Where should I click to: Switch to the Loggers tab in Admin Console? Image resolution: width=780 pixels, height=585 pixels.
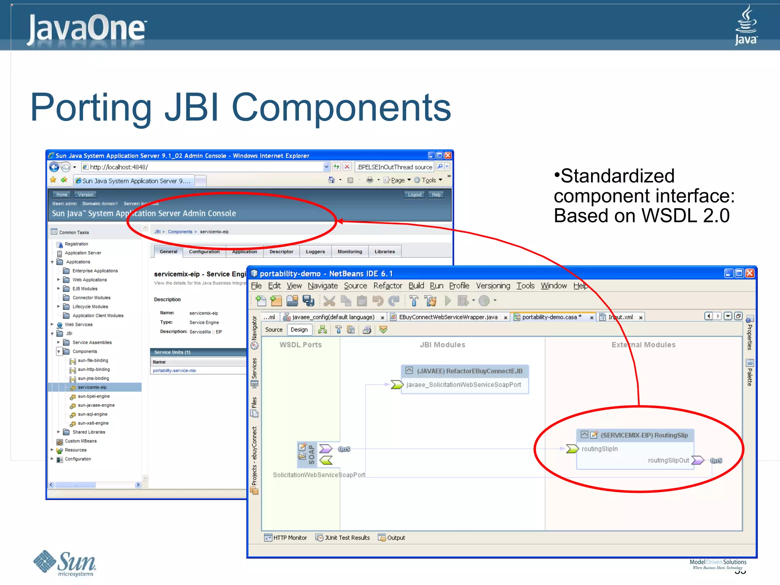pyautogui.click(x=315, y=252)
